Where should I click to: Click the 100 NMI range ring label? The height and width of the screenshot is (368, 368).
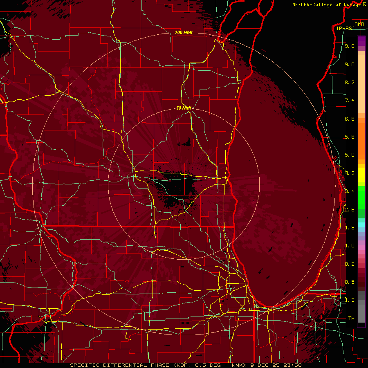(184, 32)
